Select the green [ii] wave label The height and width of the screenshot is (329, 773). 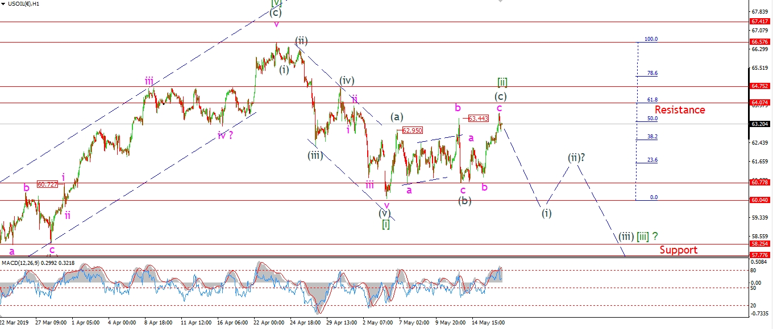(x=502, y=83)
